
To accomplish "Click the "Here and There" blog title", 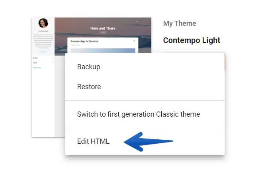I will [x=103, y=28].
